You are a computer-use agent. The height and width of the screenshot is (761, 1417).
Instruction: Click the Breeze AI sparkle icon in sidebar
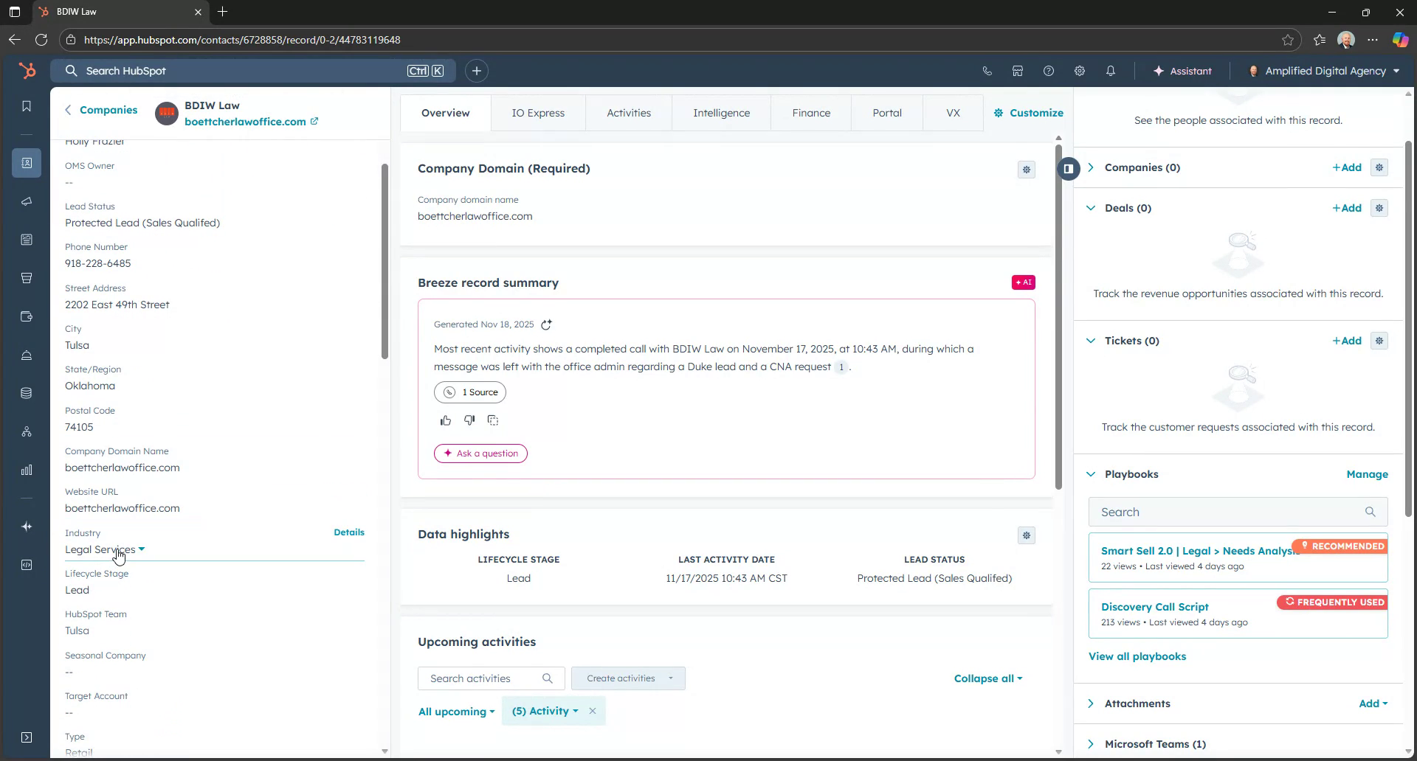[x=27, y=527]
